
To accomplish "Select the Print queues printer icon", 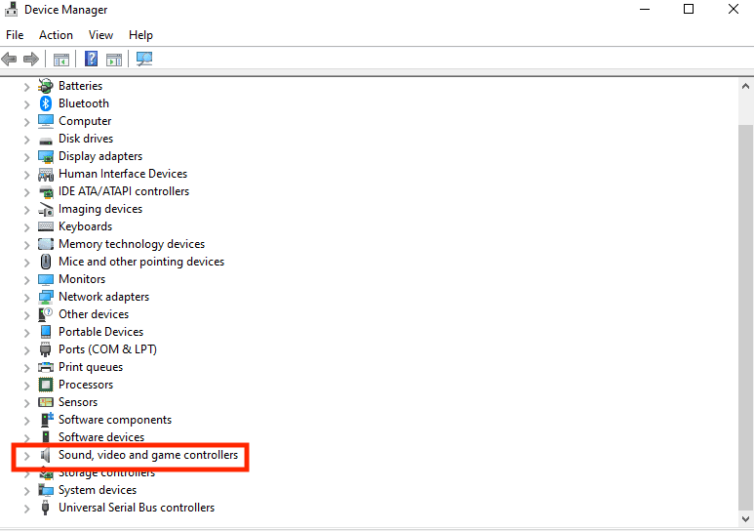I will click(x=46, y=367).
